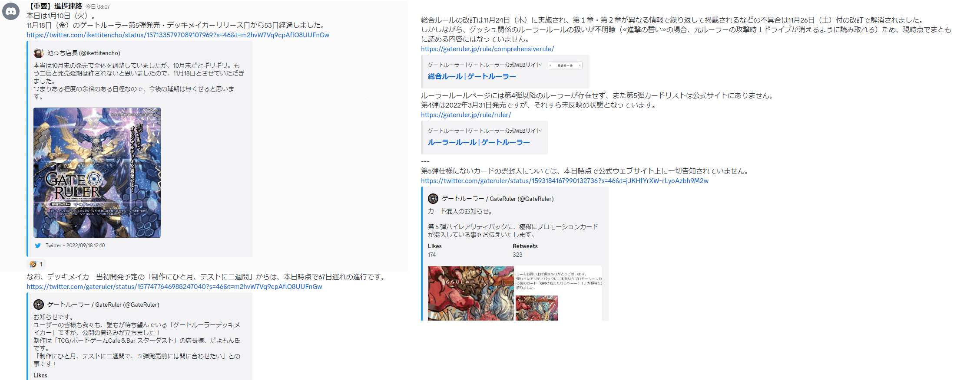
Task: Click the username 【重要】進捗連絡
Action: (54, 6)
